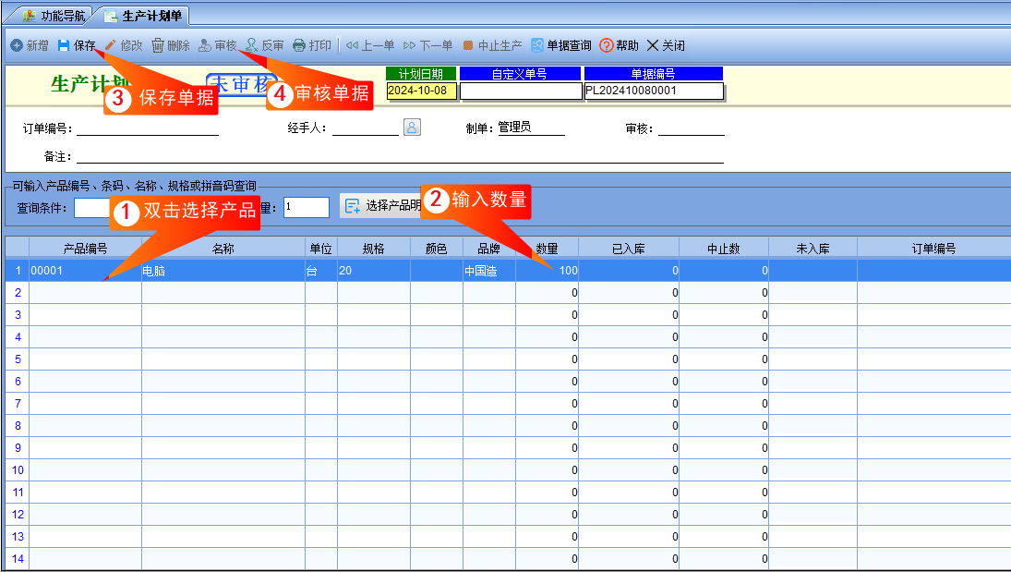This screenshot has height=572, width=1011.
Task: Click the 修改 (edit) pencil icon
Action: (x=110, y=45)
